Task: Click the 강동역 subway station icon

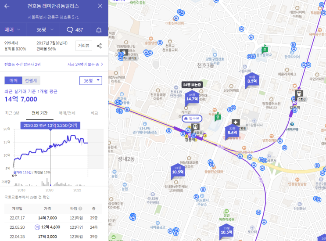Action: [x=195, y=126]
